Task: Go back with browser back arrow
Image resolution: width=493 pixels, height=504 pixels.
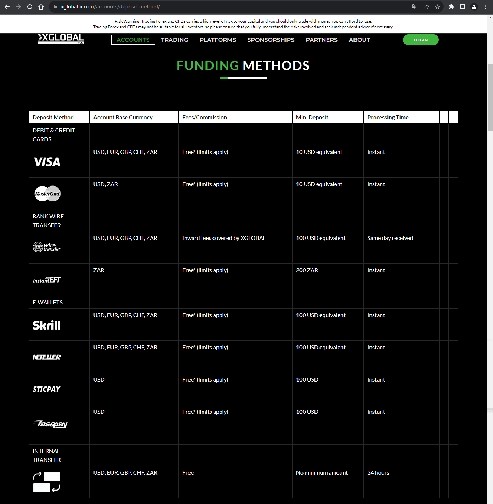Action: click(x=7, y=7)
